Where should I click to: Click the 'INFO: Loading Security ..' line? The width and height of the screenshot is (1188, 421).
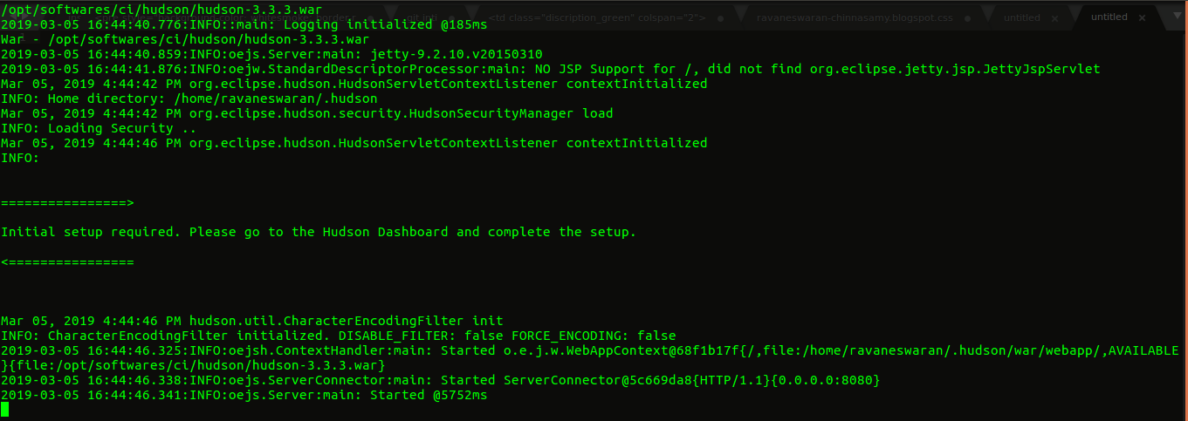[x=99, y=129]
